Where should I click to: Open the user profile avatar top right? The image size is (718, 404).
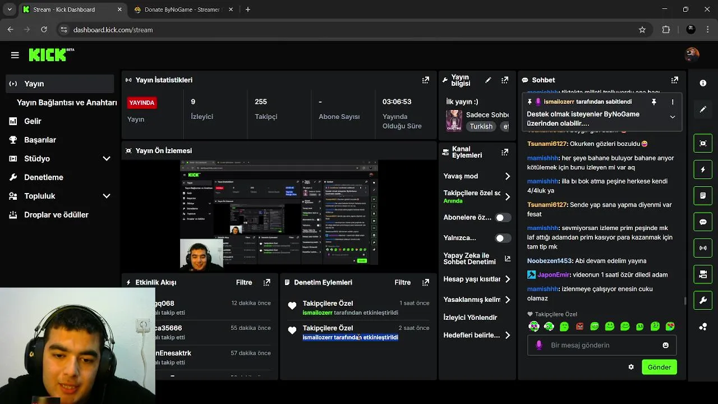(x=692, y=54)
